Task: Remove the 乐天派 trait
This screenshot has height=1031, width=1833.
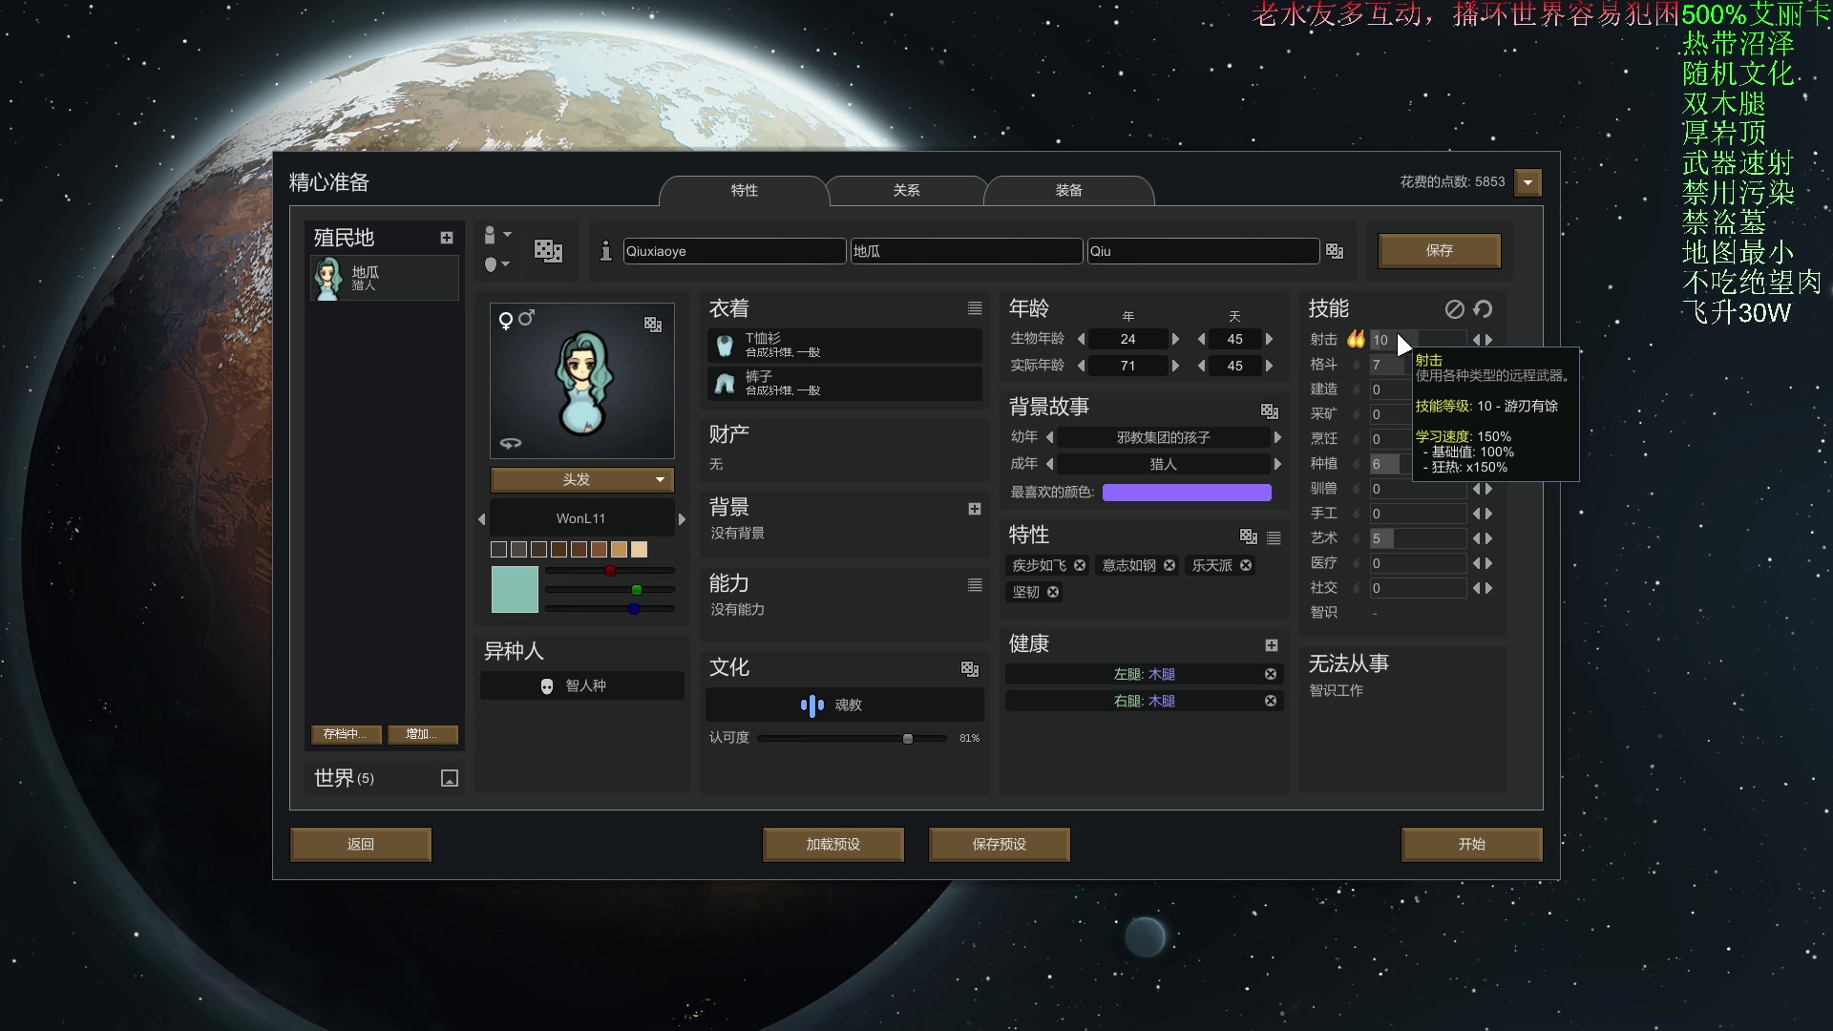Action: [1246, 565]
